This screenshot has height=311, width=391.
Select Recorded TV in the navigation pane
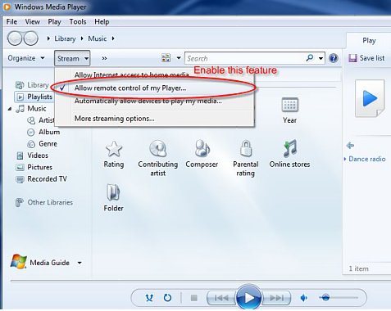click(47, 178)
